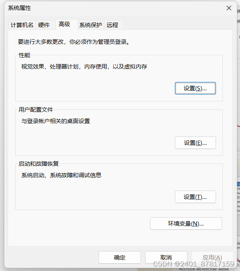Switch to the 计算机名 tab
Screen dimensions: 240x271
click(22, 25)
